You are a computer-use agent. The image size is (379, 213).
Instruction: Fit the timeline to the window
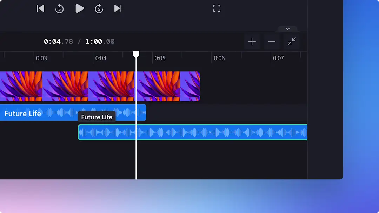coord(291,41)
